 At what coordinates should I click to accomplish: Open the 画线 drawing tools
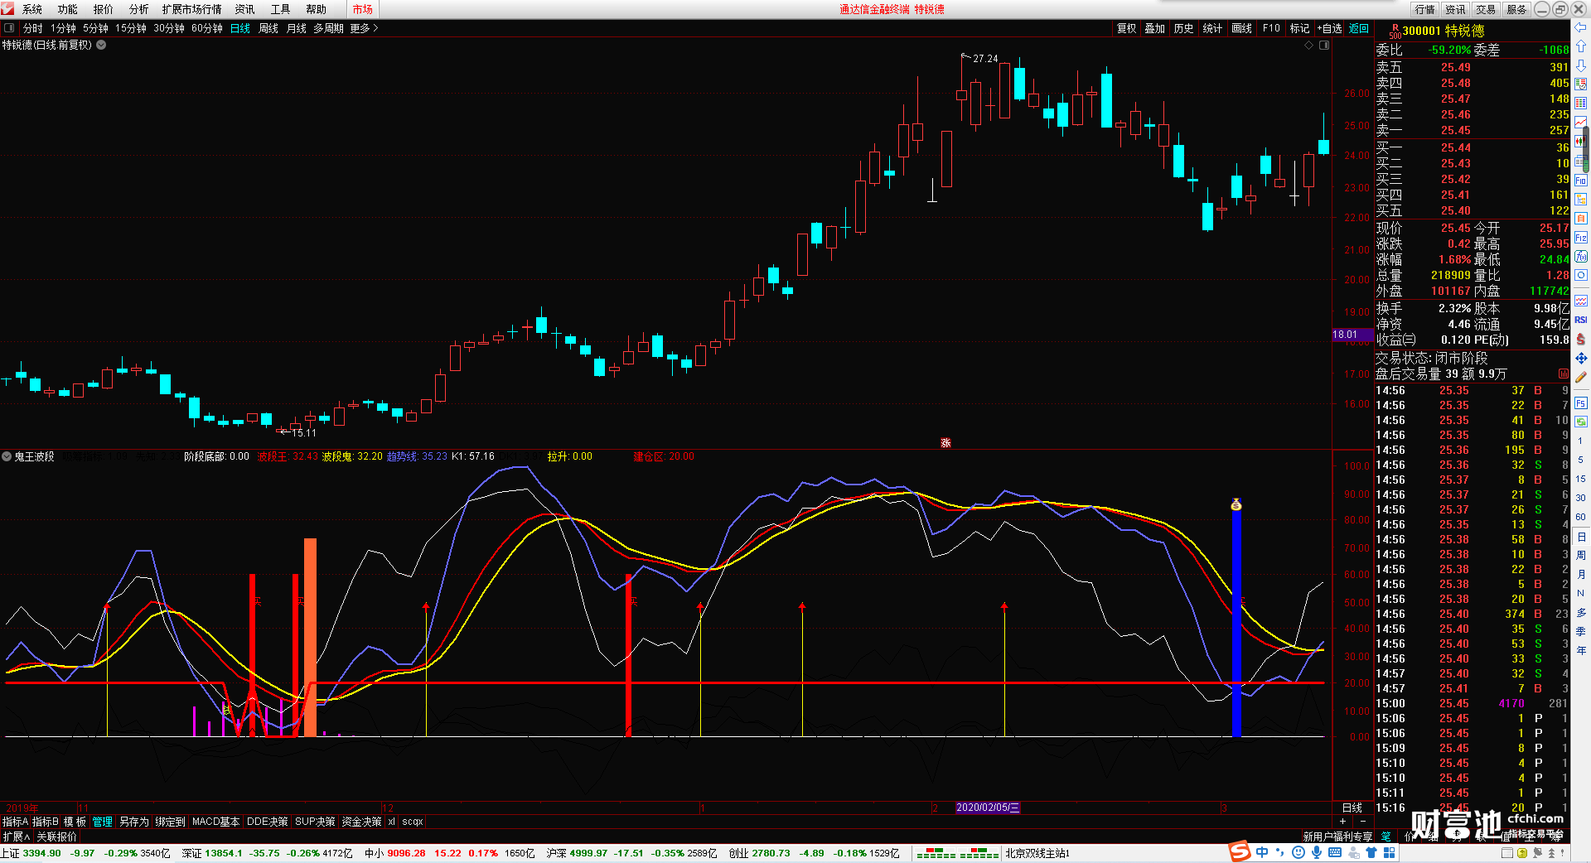(x=1242, y=28)
